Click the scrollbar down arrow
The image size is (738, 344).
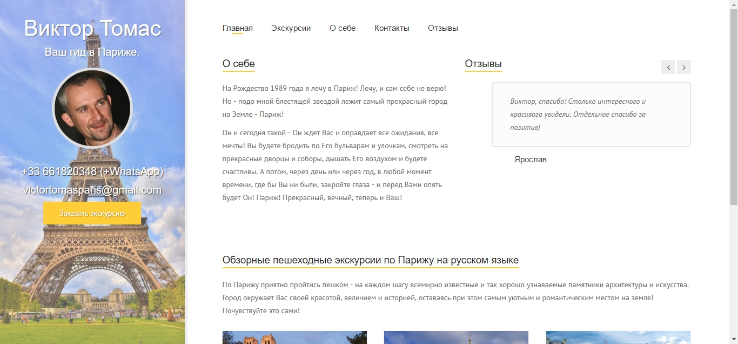click(x=733, y=340)
